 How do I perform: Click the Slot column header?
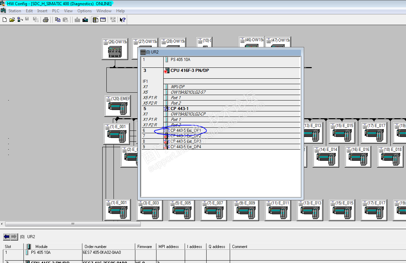pos(13,246)
